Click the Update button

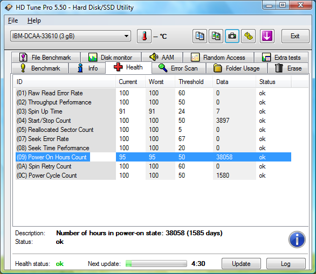pyautogui.click(x=241, y=264)
